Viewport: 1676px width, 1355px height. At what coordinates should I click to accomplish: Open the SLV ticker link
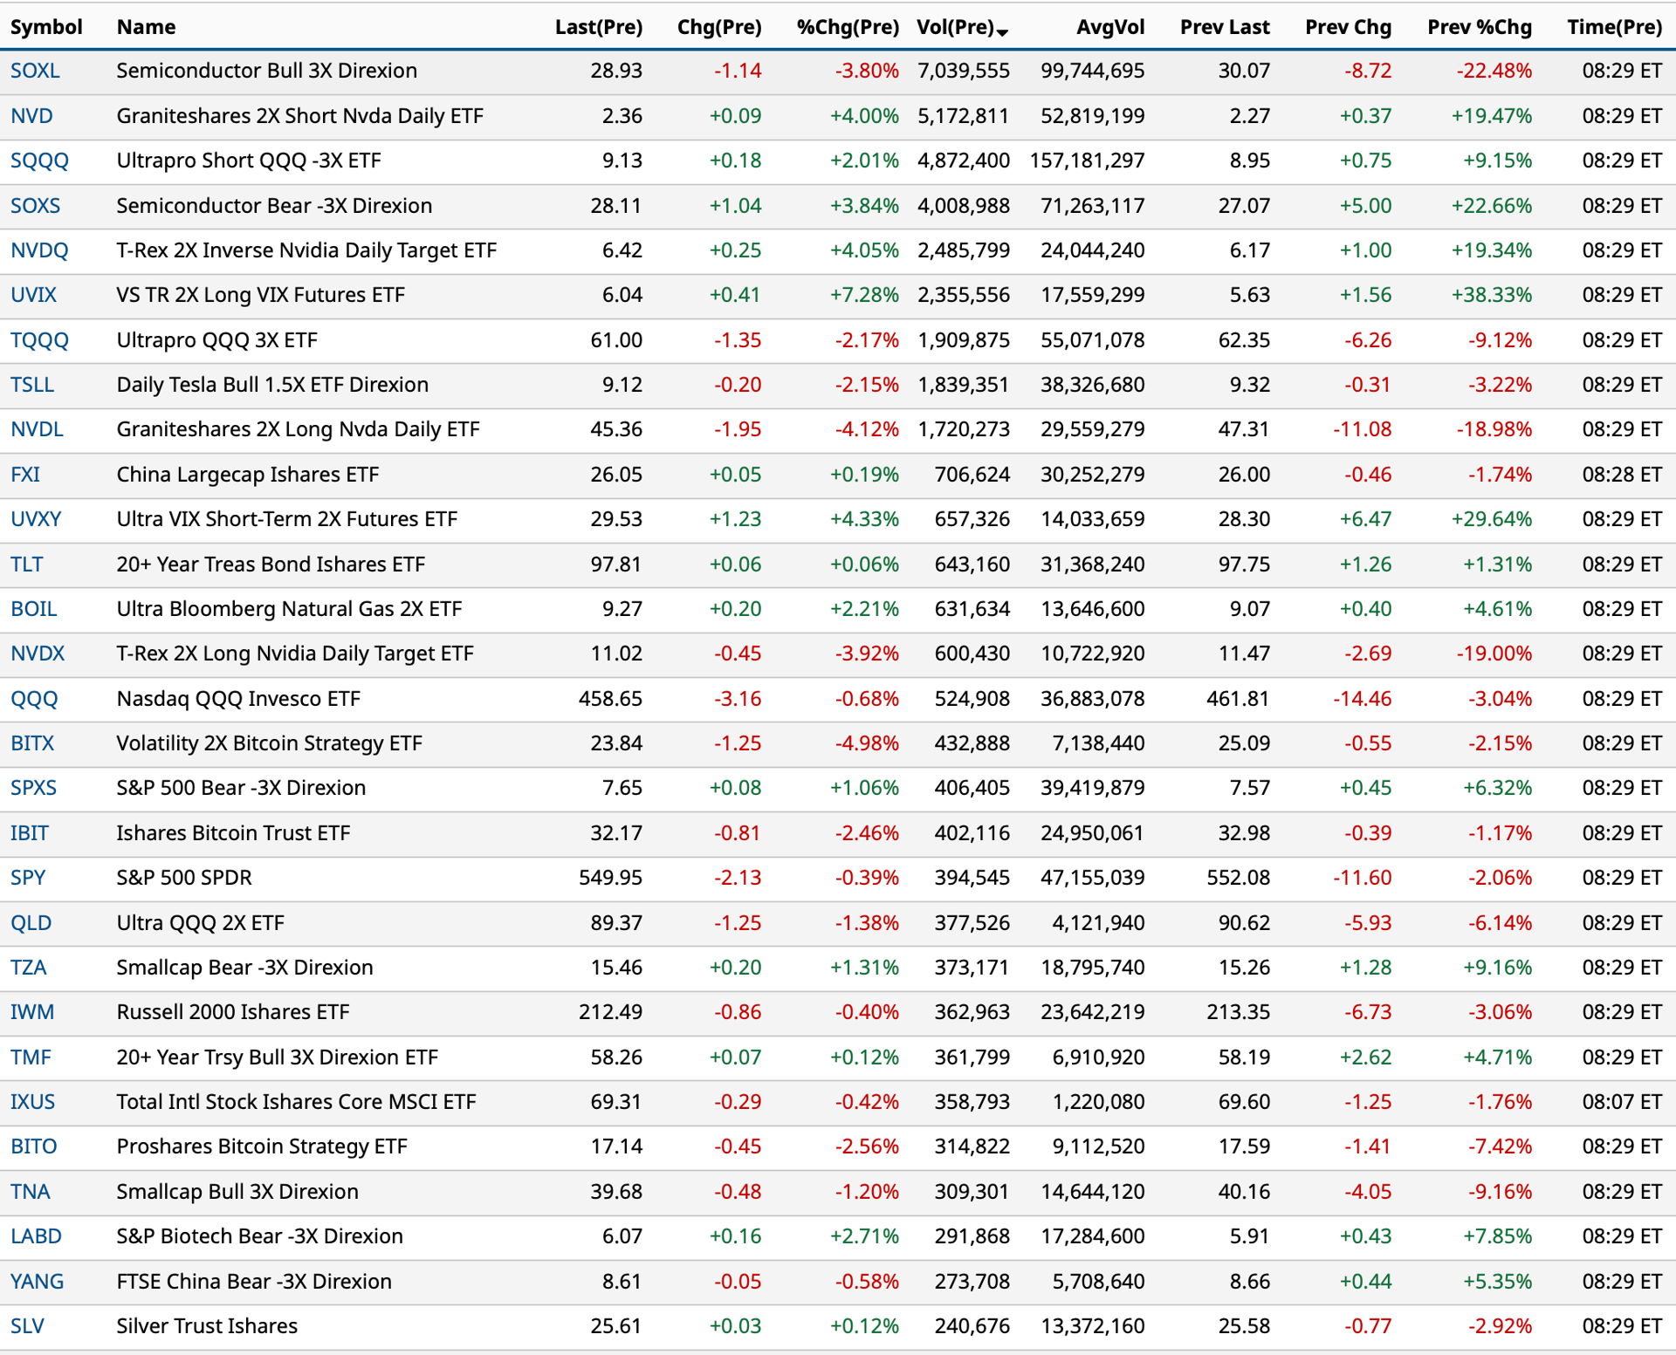click(27, 1326)
